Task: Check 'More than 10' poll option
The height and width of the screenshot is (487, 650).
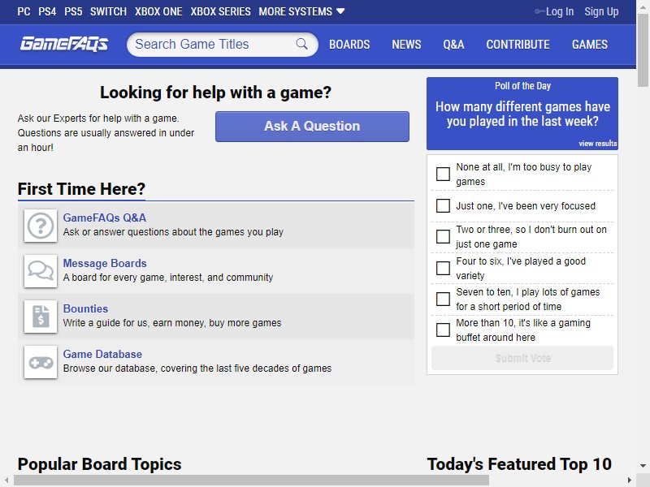Action: click(x=443, y=330)
